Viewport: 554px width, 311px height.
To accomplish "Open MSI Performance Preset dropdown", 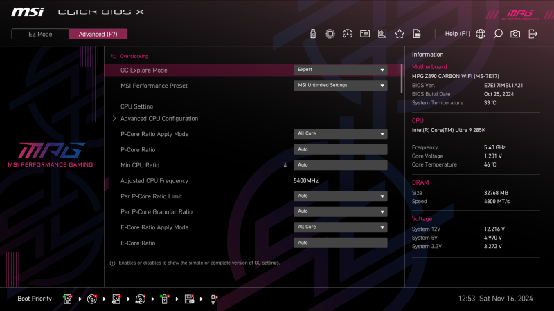I will [x=340, y=86].
